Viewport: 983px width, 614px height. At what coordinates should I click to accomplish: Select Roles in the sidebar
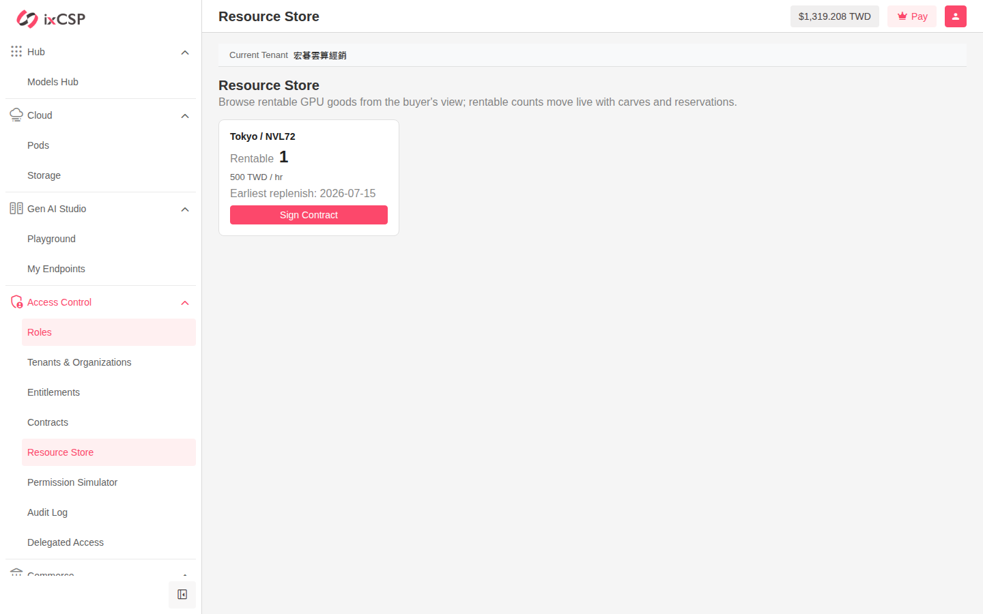click(x=109, y=332)
